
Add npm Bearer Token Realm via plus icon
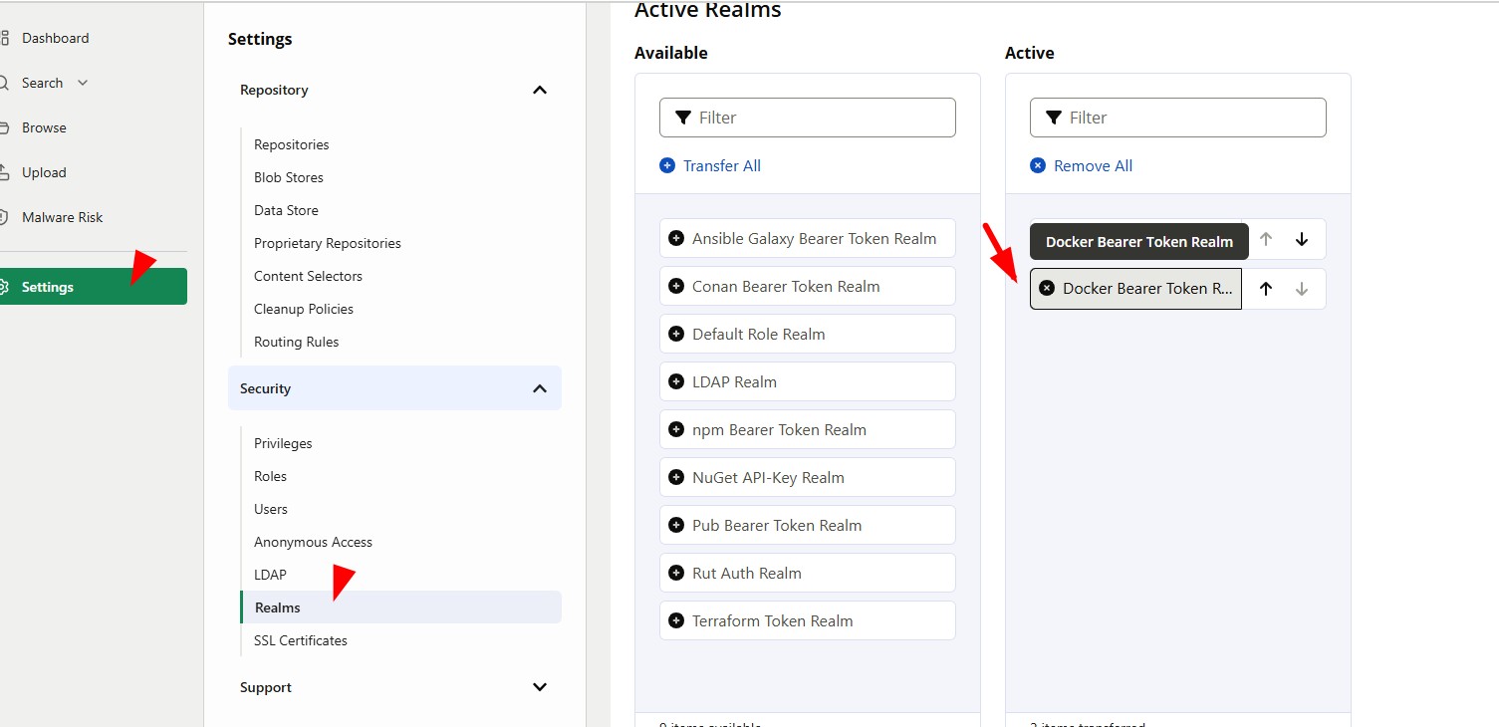[x=676, y=430]
